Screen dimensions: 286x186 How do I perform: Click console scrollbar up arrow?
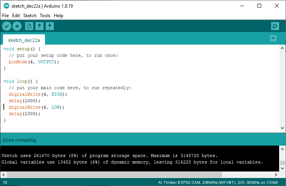[x=282, y=149]
